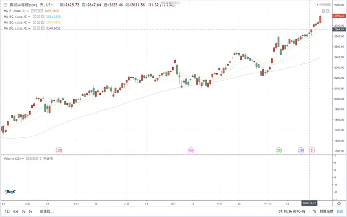The width and height of the screenshot is (347, 217).
Task: Open settings for the MA (60, close, 0) indicator
Action: coord(38,28)
